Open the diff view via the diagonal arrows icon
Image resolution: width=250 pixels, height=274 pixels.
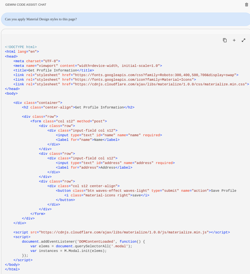[x=243, y=40]
